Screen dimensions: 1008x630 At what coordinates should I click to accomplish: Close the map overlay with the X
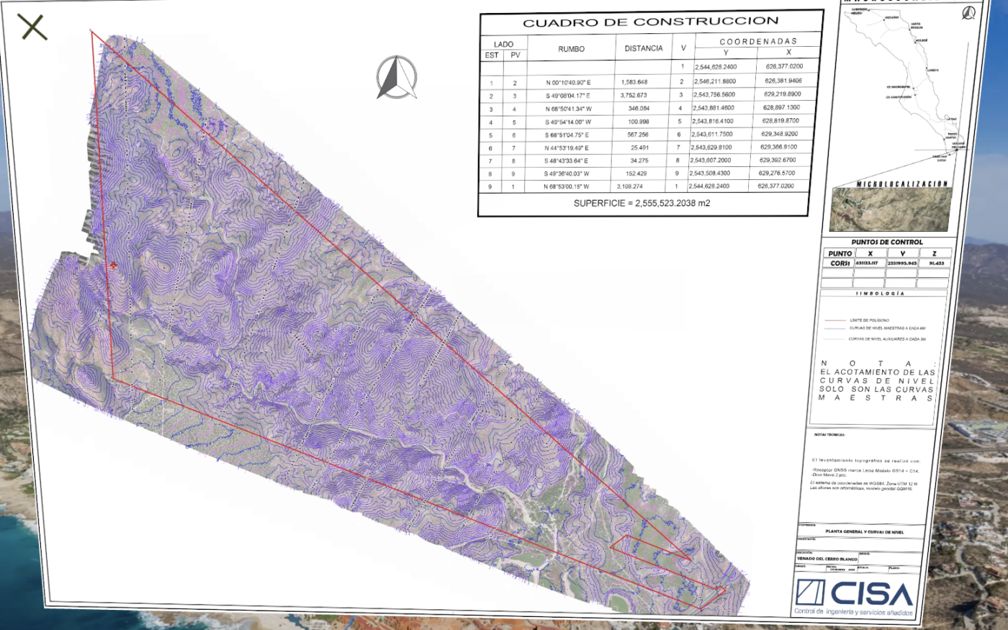[x=32, y=27]
